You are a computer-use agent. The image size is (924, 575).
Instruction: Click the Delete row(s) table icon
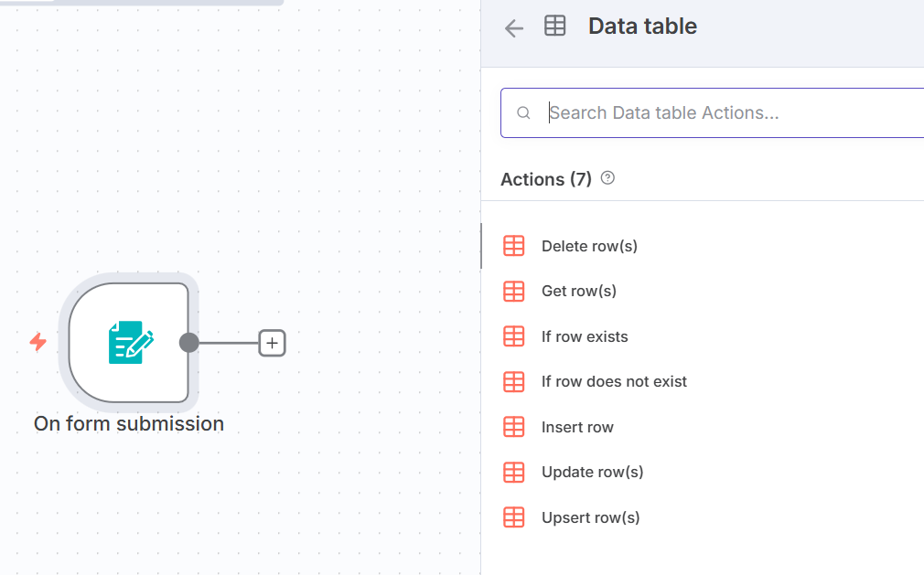point(514,246)
